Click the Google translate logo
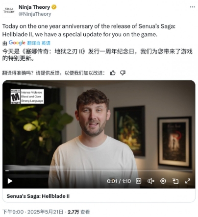The width and height of the screenshot is (198, 217). pyautogui.click(x=17, y=43)
